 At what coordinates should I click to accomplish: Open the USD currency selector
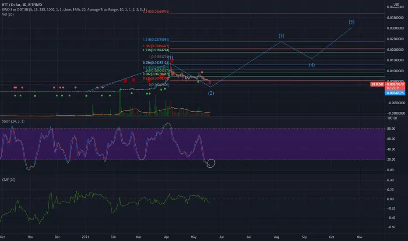(x=396, y=4)
